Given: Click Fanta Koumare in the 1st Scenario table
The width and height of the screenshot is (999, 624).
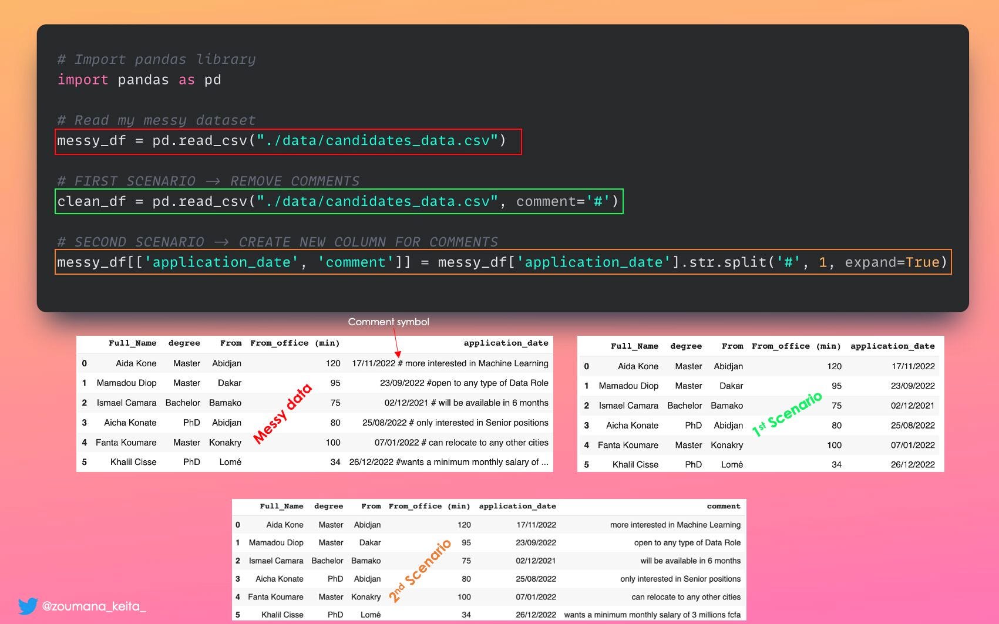Looking at the screenshot, I should click(628, 445).
